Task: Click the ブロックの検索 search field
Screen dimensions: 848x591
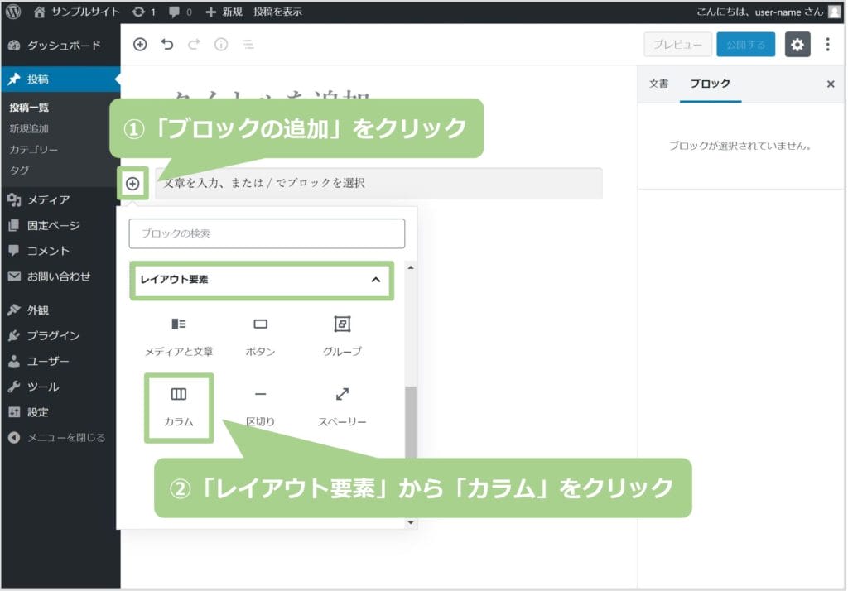Action: [x=267, y=233]
